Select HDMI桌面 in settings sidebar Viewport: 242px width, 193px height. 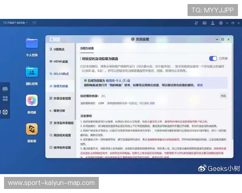60,62
